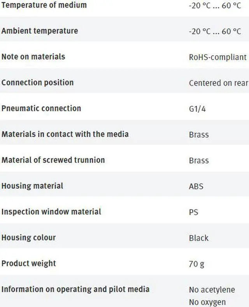Select the 'PS' window material value
This screenshot has height=307, width=249.
(193, 212)
